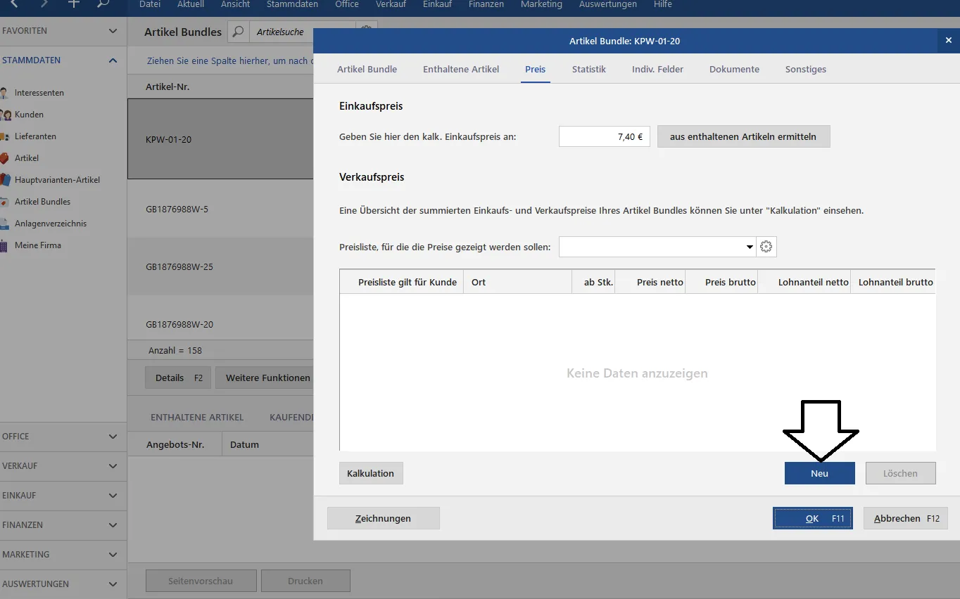Switch to the Enthaltene Artikel tab
This screenshot has width=960, height=599.
coord(461,69)
